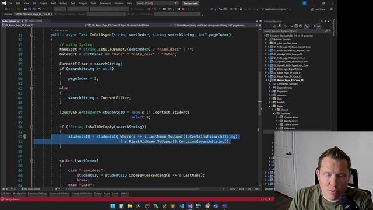Open the Edit menu

[18, 3]
